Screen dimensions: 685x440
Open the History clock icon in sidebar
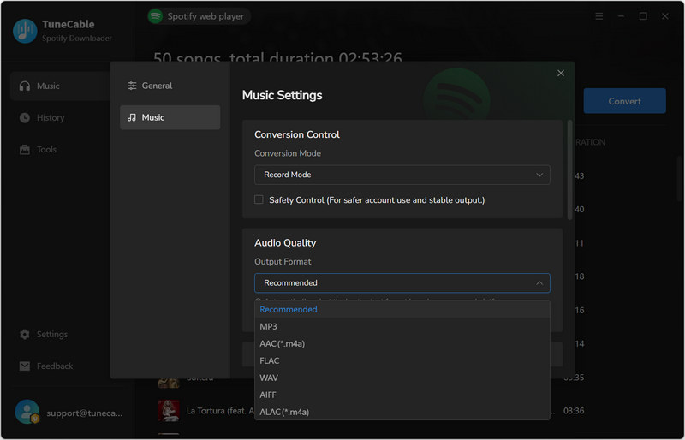25,117
